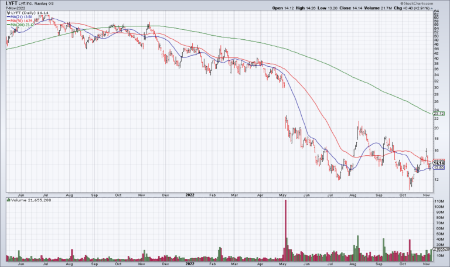Click 'May' on the volume panel date axis
The image size is (450, 267).
282,264
